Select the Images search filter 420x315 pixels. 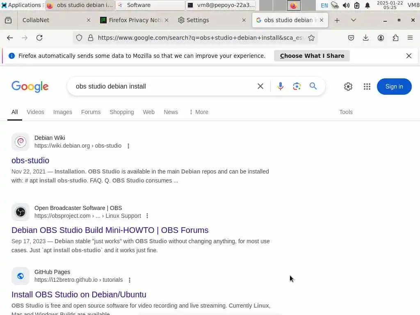pos(63,112)
